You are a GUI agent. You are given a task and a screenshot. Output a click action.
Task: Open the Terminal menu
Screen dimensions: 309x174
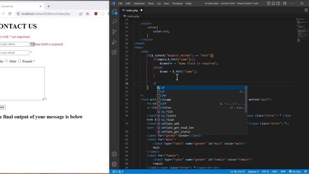(177, 3)
